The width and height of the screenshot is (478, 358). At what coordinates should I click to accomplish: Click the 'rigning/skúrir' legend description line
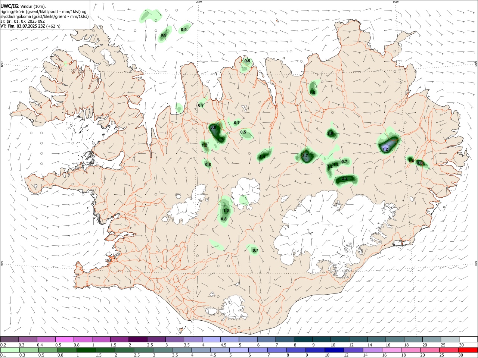[x=44, y=11]
